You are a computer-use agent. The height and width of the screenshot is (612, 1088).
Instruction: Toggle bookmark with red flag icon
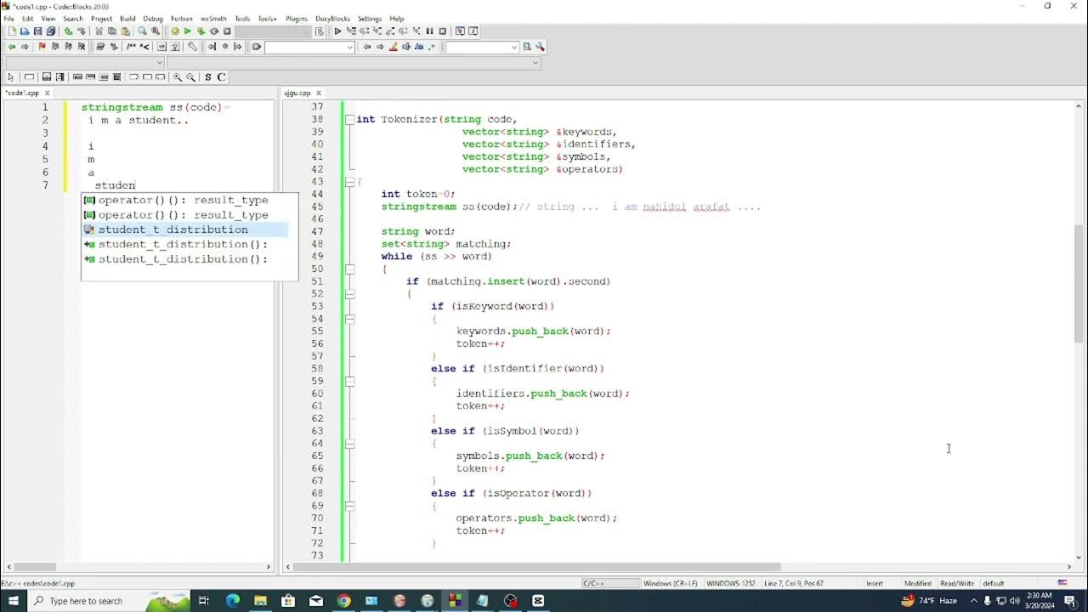pyautogui.click(x=42, y=47)
